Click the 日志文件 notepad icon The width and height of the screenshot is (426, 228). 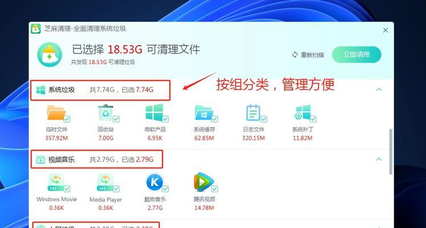click(253, 113)
